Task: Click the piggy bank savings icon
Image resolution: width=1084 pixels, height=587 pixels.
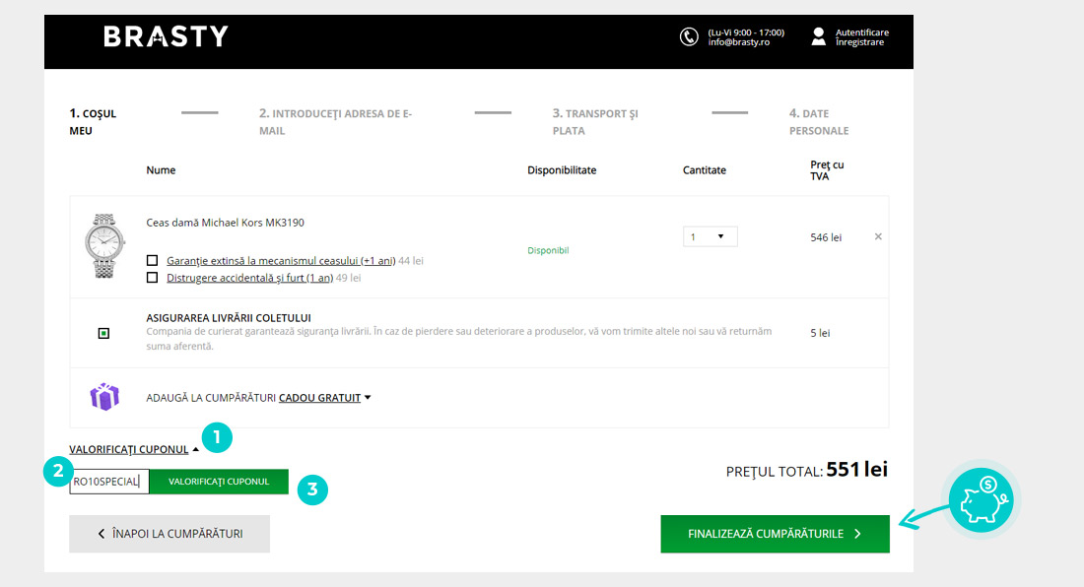Action: pos(982,499)
